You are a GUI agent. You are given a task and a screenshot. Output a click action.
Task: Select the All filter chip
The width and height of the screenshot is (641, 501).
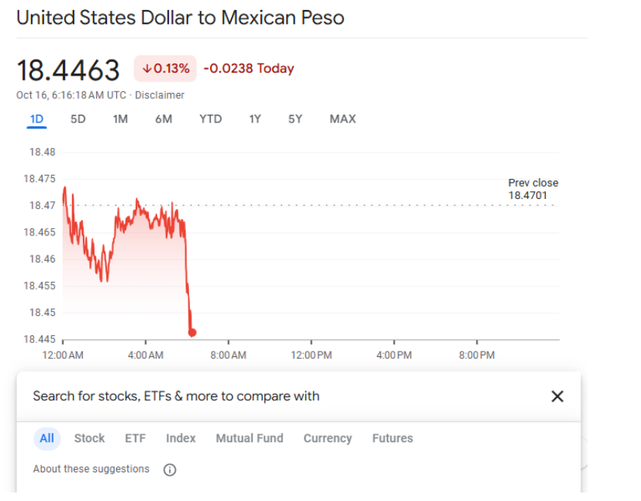(47, 438)
